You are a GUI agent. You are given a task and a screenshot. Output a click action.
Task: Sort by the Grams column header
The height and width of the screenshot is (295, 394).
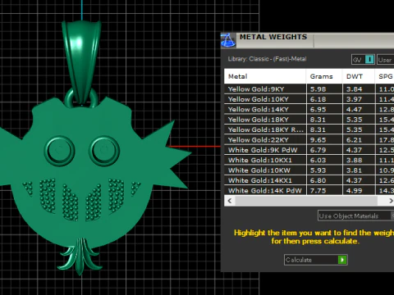coord(324,76)
